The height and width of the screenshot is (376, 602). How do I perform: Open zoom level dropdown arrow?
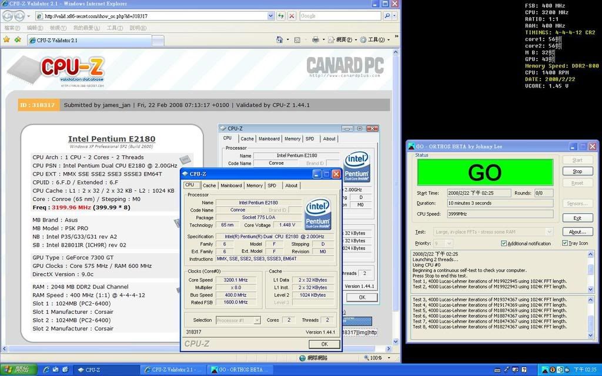click(389, 358)
